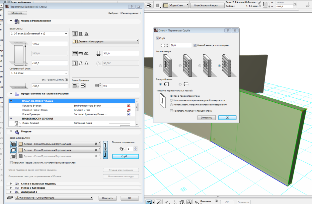The width and height of the screenshot is (312, 204).
Task: Increment junction order stepper
Action: click(x=135, y=147)
